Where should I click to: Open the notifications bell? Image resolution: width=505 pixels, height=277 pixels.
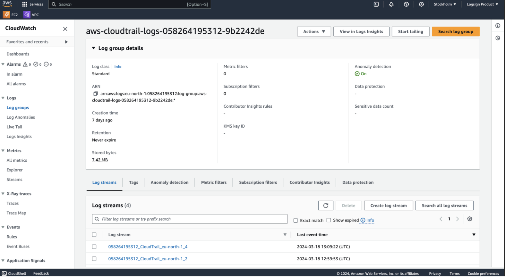tap(391, 4)
